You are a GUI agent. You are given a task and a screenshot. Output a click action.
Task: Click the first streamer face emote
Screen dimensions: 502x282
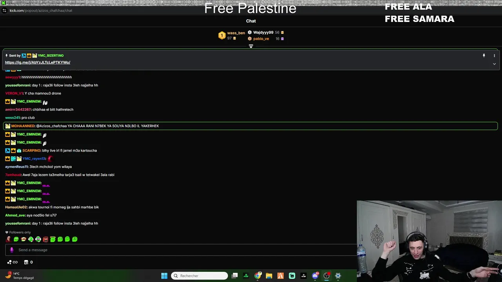pos(9,239)
